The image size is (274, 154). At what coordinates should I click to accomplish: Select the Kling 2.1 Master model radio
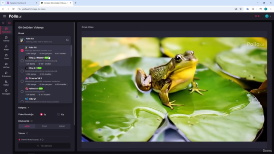(22, 61)
